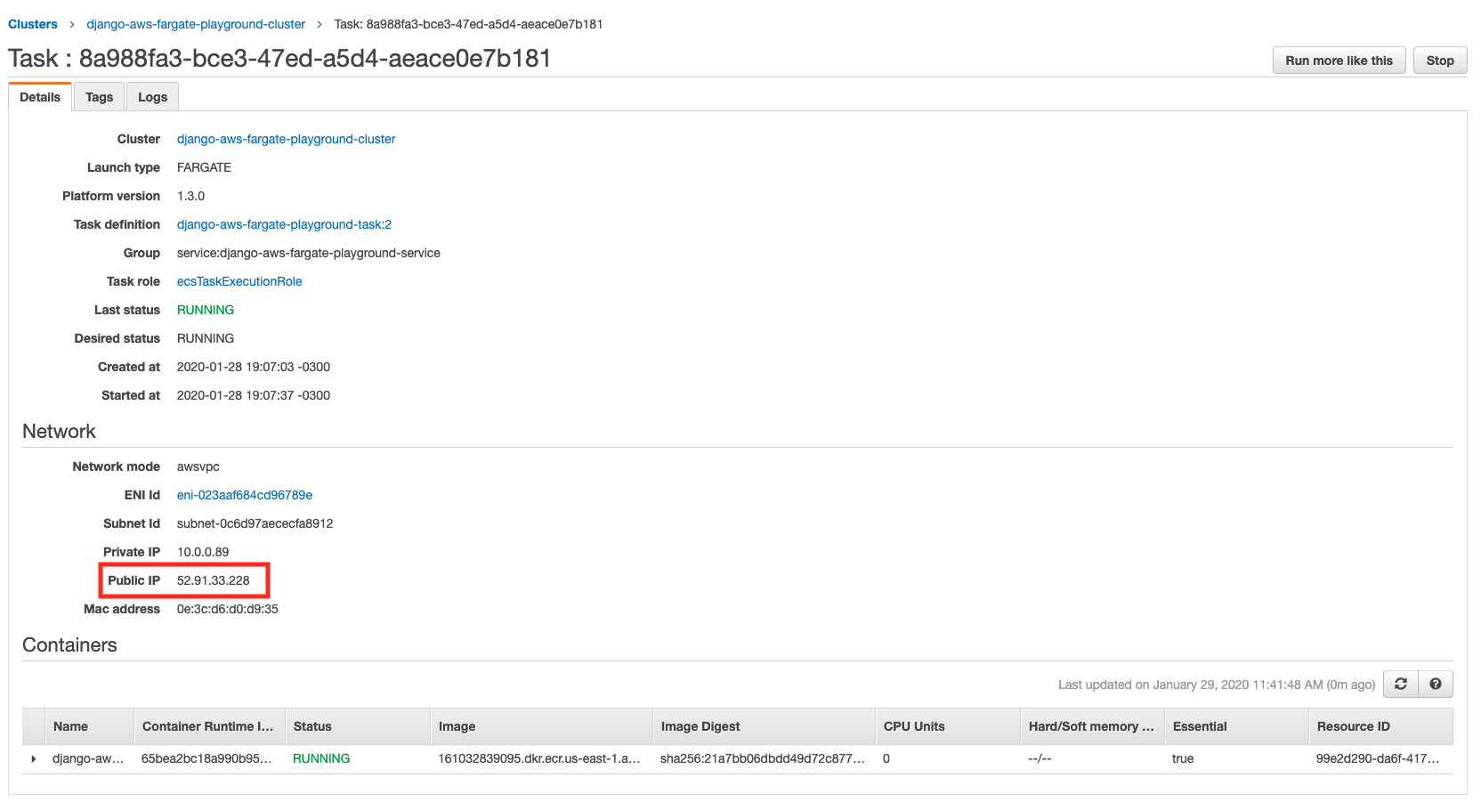The width and height of the screenshot is (1481, 802).
Task: Open the containers help icon
Action: coord(1435,684)
